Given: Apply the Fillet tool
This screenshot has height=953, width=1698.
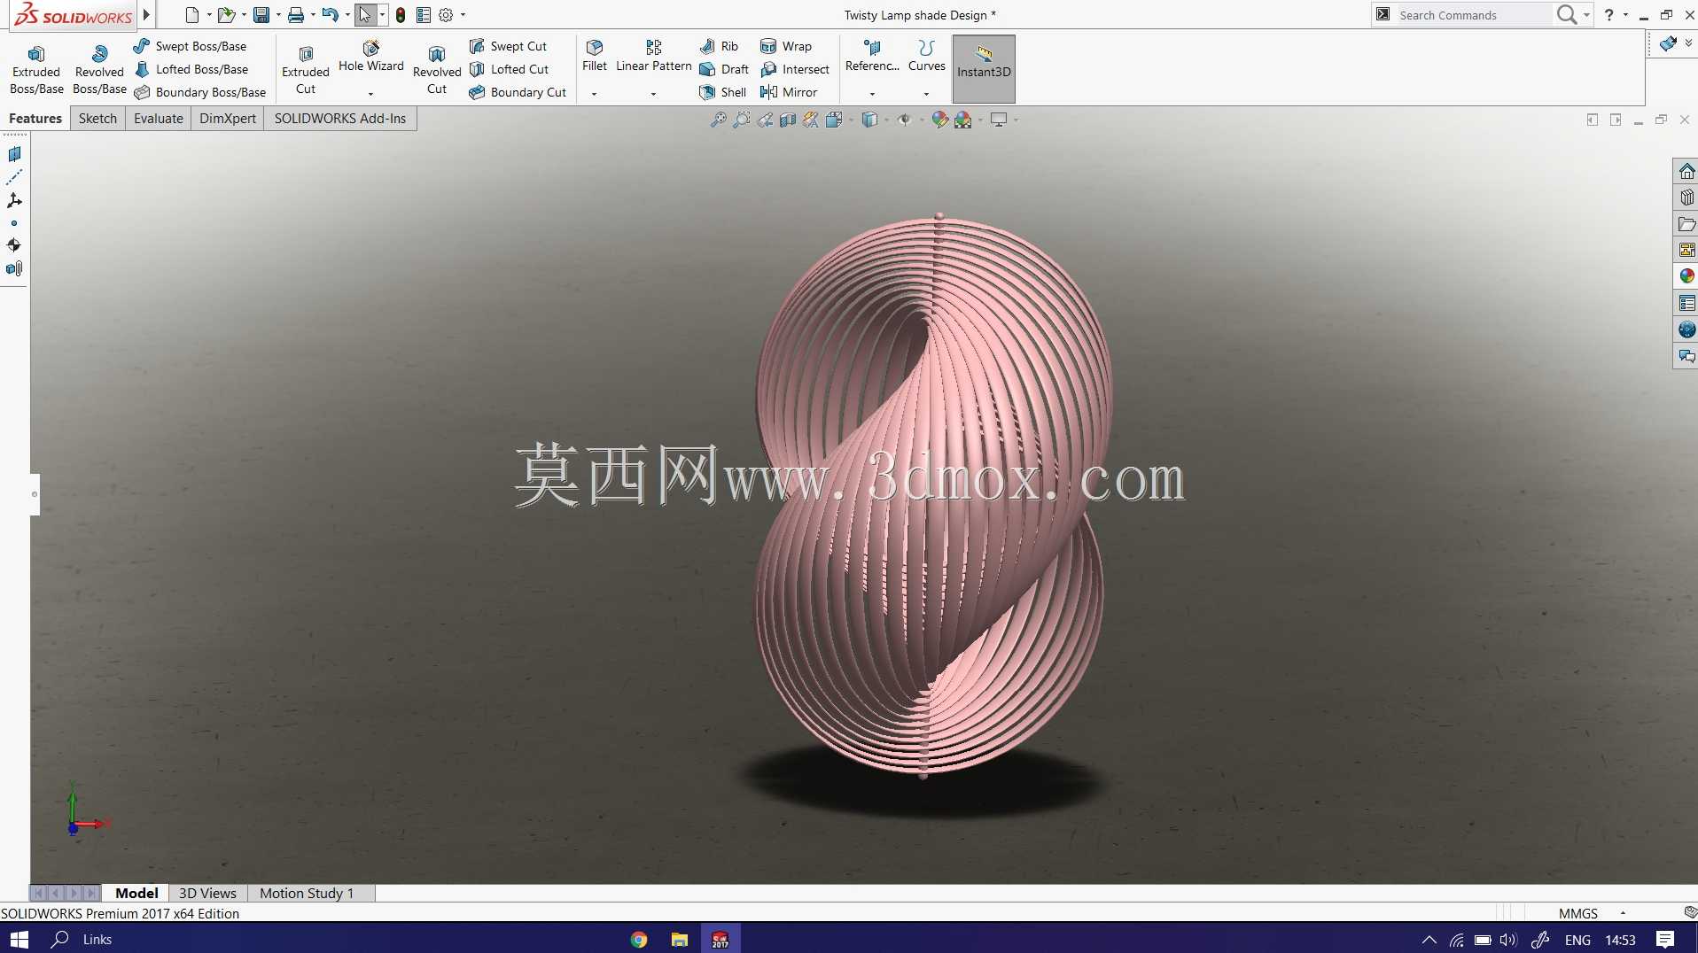Looking at the screenshot, I should coord(595,56).
